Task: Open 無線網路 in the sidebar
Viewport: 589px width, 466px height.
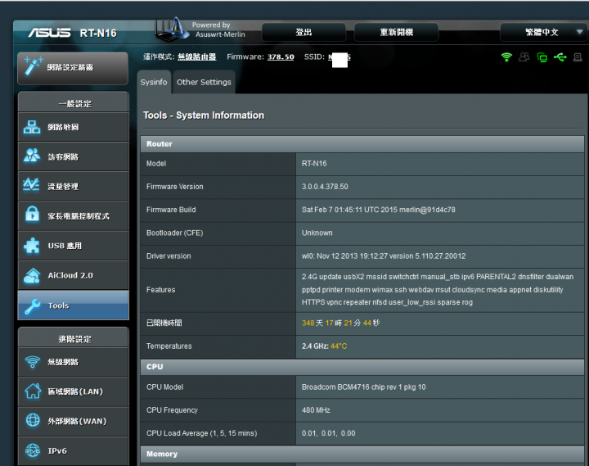Action: tap(74, 362)
